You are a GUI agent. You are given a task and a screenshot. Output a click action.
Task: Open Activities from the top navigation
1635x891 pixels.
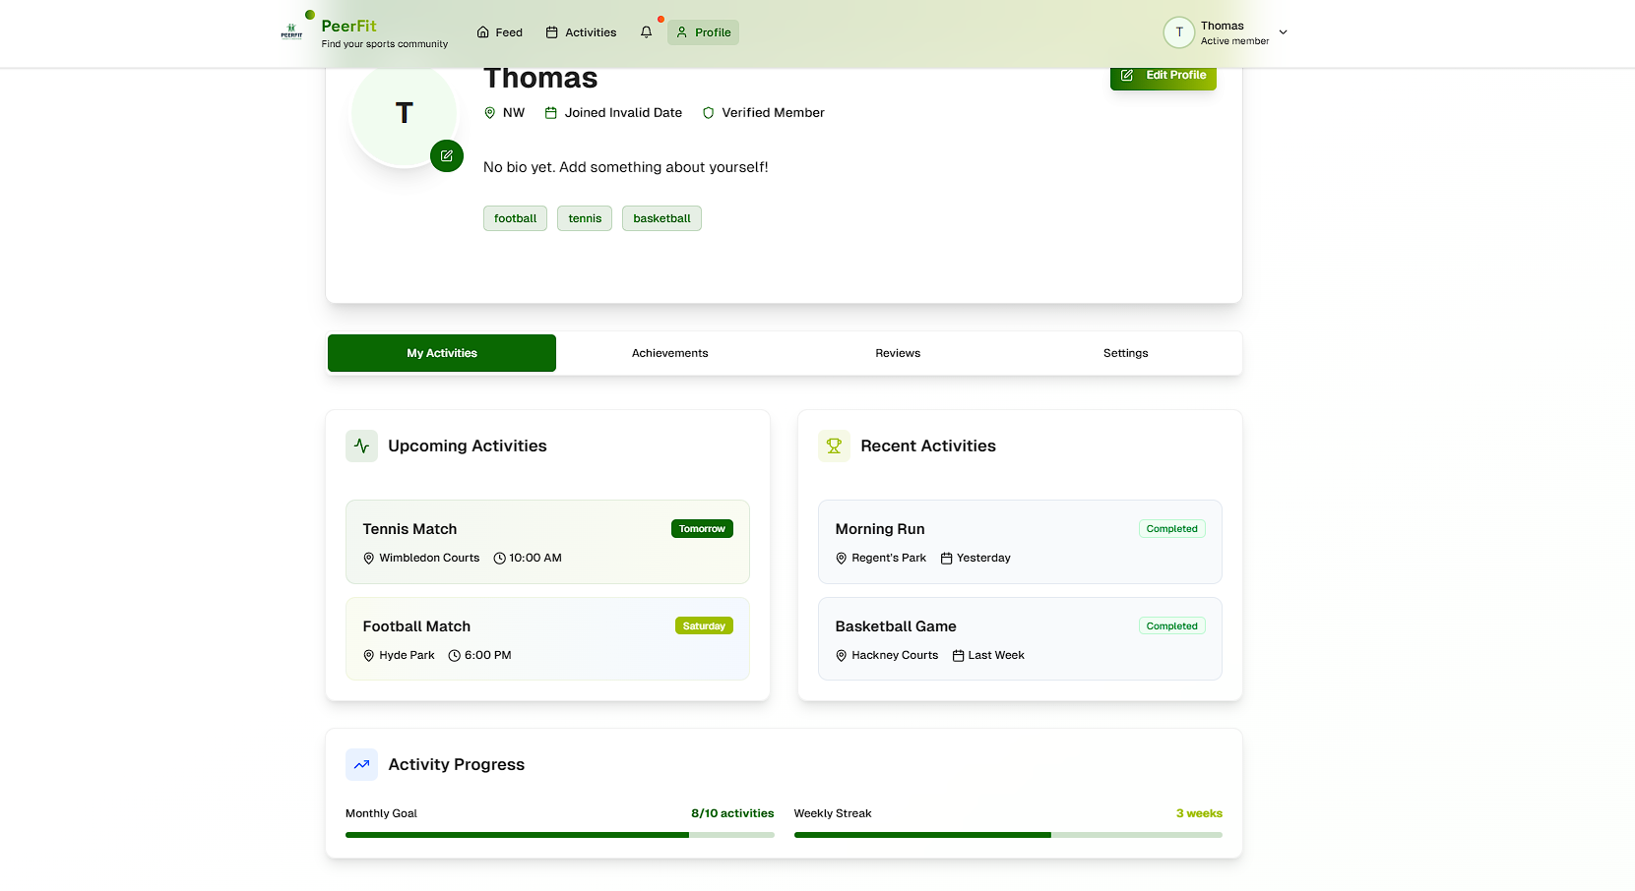[x=581, y=32]
